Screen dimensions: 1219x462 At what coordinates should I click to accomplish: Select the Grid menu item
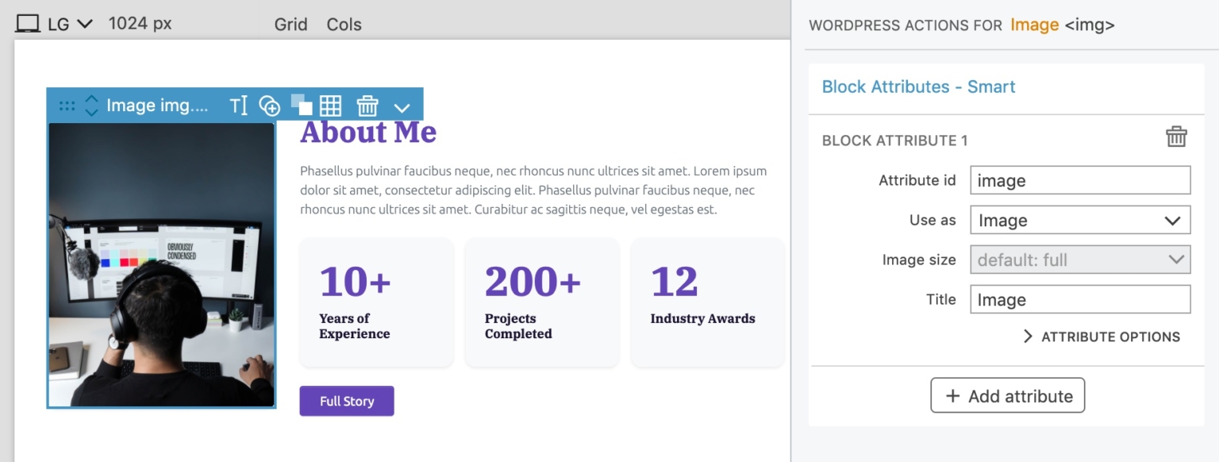coord(290,25)
